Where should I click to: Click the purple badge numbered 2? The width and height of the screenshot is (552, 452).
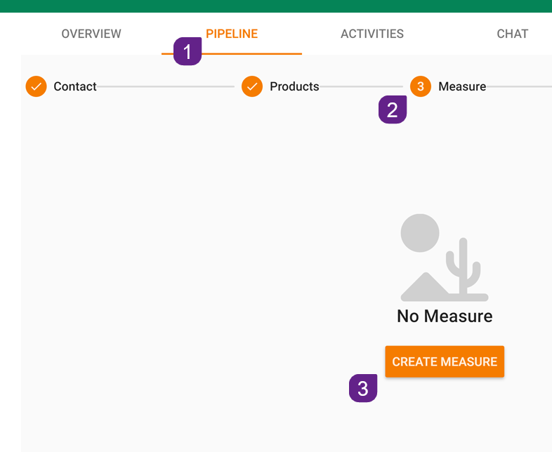393,110
